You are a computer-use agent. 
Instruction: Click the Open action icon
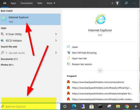[68, 47]
